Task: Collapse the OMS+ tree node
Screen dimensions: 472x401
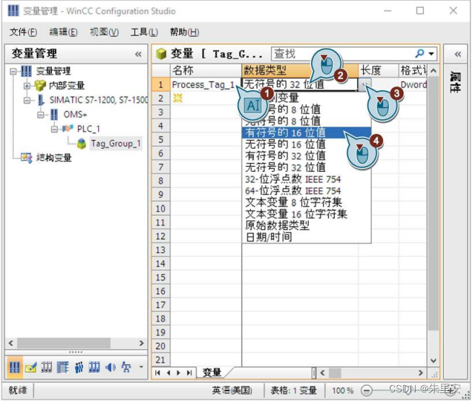Action: [41, 115]
